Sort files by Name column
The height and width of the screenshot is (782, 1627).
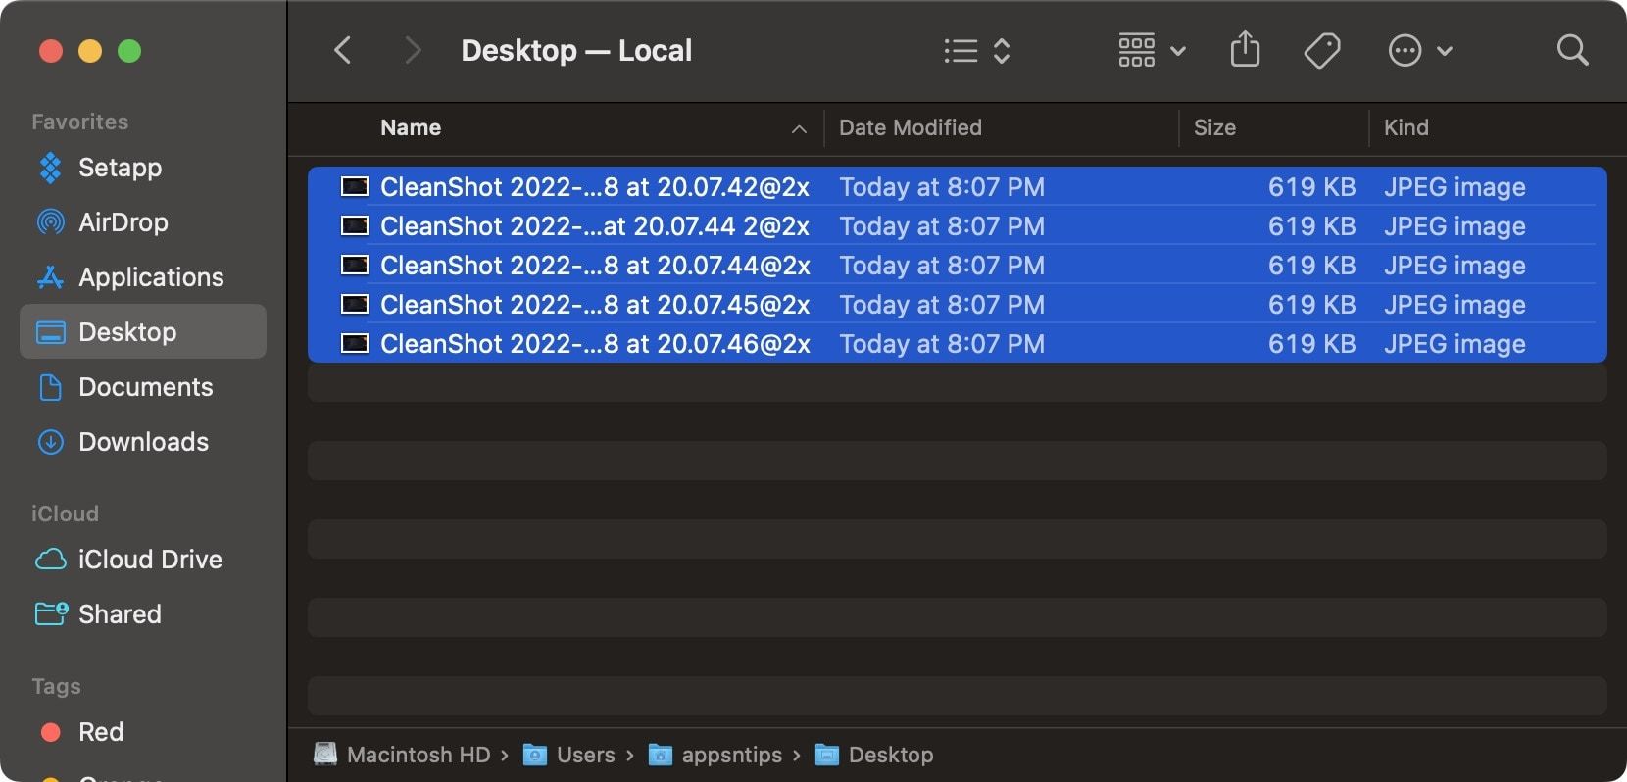pos(411,128)
